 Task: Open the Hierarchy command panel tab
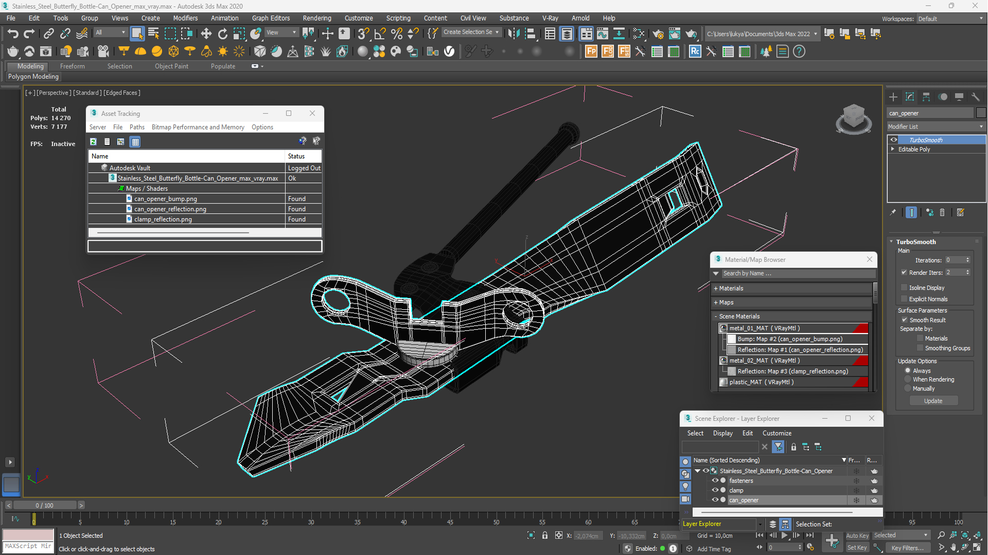pyautogui.click(x=926, y=97)
